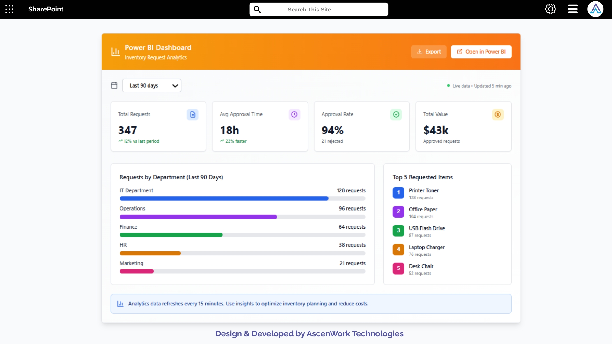Viewport: 612px width, 344px height.
Task: Click the Avg Approval Time clock icon
Action: pyautogui.click(x=294, y=114)
